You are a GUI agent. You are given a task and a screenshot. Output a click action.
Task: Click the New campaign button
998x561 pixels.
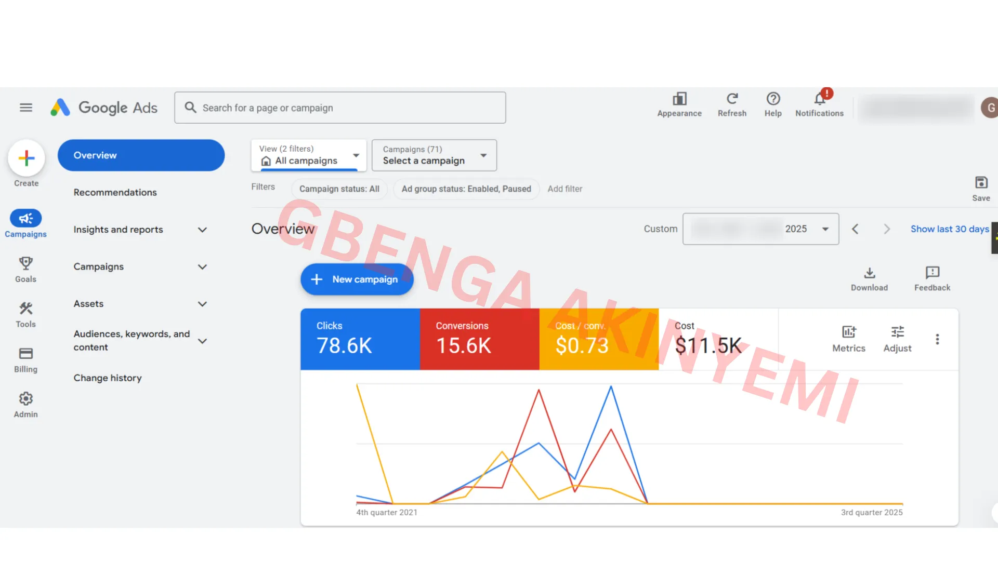click(x=357, y=279)
